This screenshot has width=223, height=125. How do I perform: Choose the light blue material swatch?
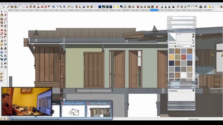[190, 57]
